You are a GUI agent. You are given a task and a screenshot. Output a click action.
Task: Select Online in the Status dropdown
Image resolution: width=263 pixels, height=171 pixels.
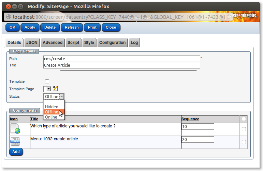pyautogui.click(x=51, y=117)
